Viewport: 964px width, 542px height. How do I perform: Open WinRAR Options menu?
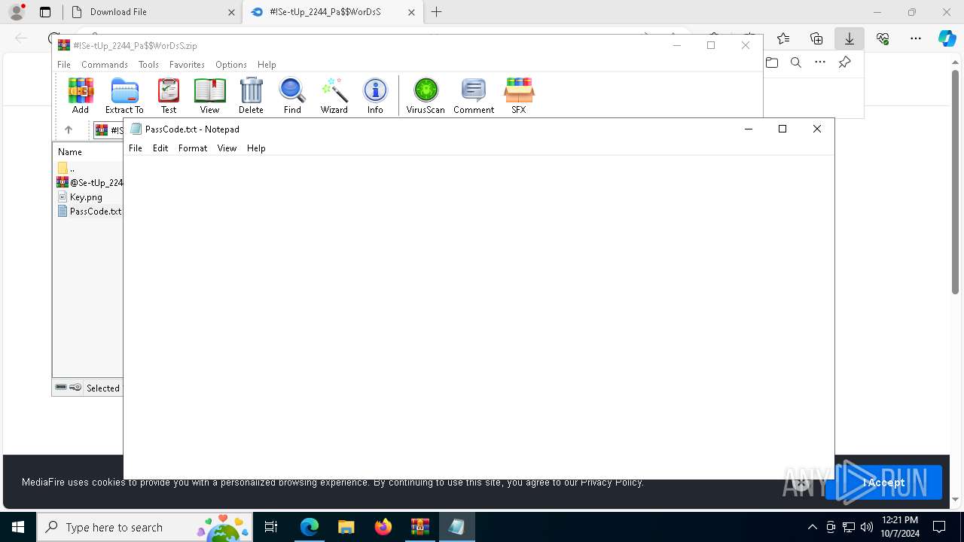(231, 65)
